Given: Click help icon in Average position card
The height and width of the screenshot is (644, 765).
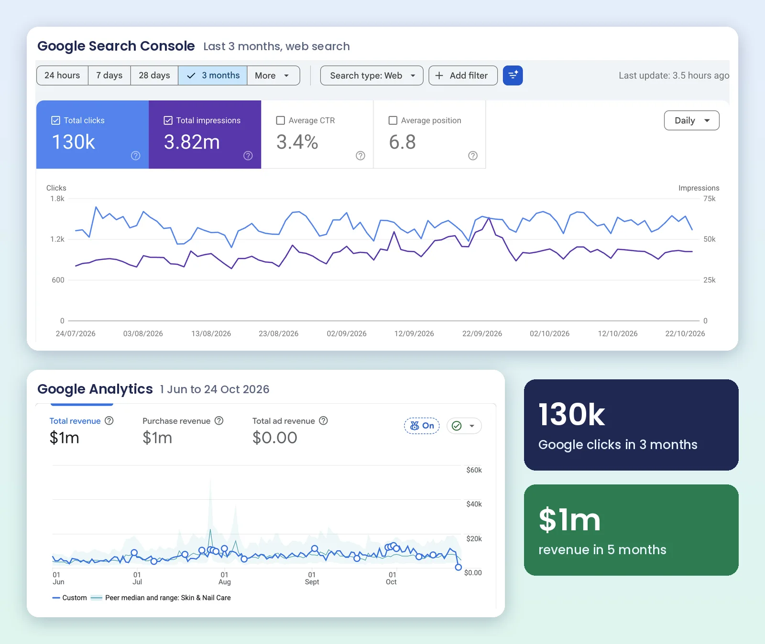Looking at the screenshot, I should (473, 156).
